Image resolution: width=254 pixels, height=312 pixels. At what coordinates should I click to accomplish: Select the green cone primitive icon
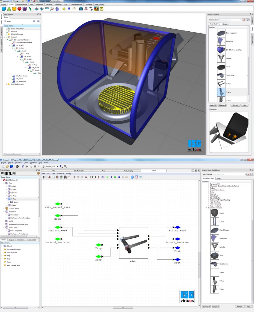click(9, 9)
